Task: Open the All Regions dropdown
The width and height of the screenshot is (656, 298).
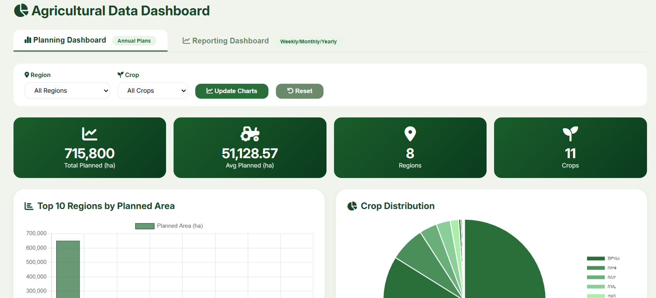Action: (x=67, y=91)
